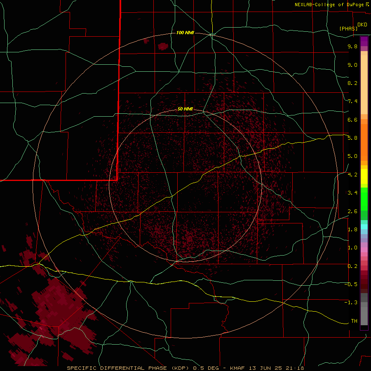Click the 6.6 scale value
Screen dimensions: 371x371
[352, 120]
